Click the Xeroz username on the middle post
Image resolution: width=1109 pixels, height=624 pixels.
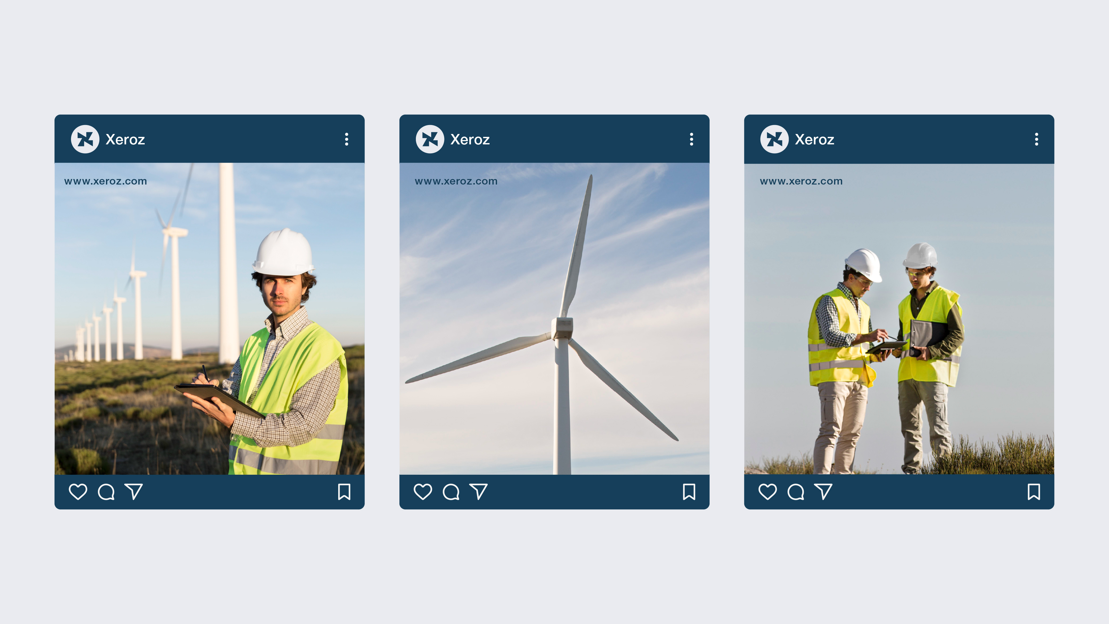(470, 139)
